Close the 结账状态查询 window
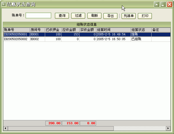Screen dimensions: 174x134 pyautogui.click(x=169, y=4)
